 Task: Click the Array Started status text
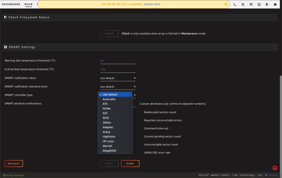(15, 175)
